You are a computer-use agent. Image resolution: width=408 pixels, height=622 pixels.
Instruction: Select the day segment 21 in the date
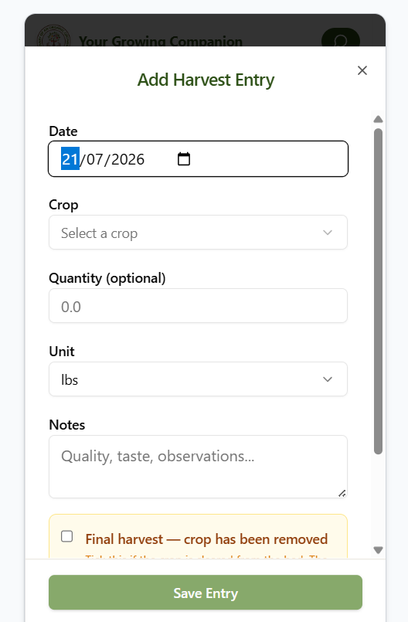70,159
